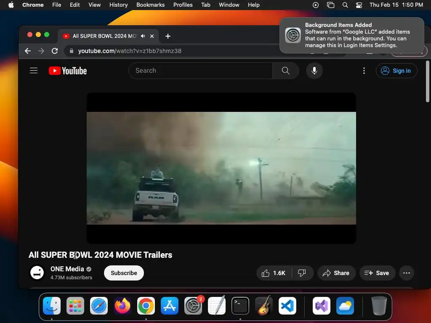Screen dimensions: 431x323
Task: Open the Edit menu
Action: tap(74, 5)
